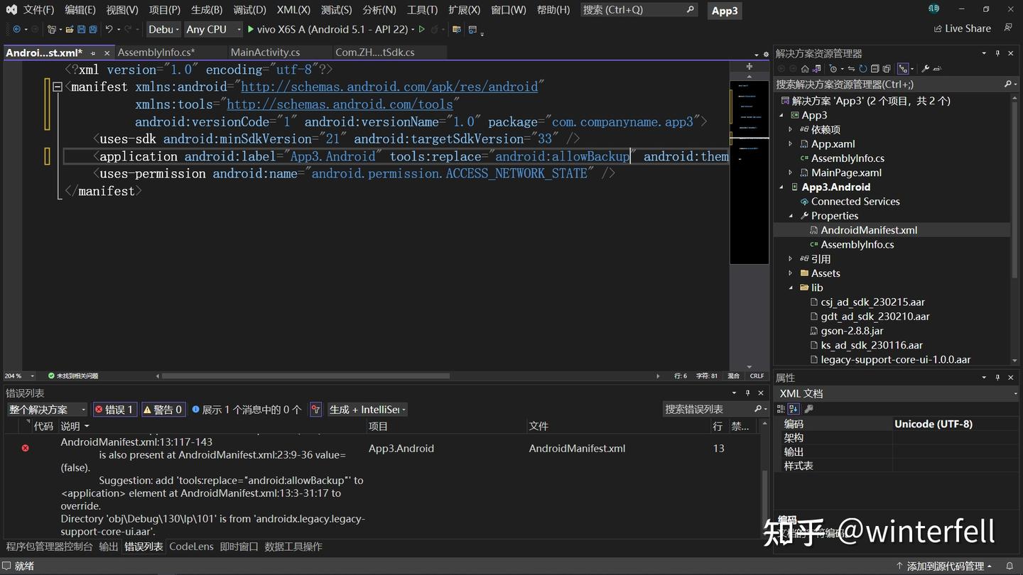Click the notifications bell in status bar
The height and width of the screenshot is (575, 1023).
1009,566
